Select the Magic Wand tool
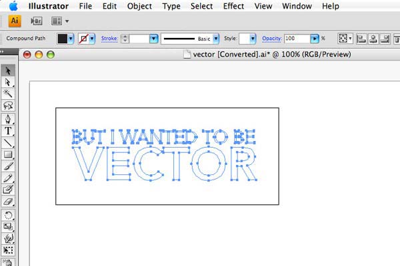 pyautogui.click(x=8, y=94)
